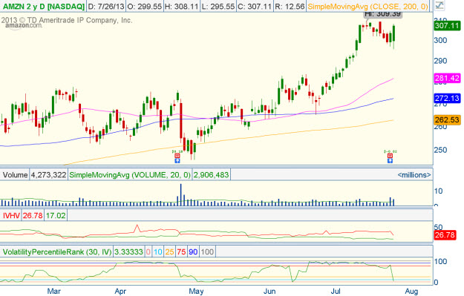This screenshot has width=464, height=296.
Task: Click the L: 295.55 low value
Action: tap(218, 6)
